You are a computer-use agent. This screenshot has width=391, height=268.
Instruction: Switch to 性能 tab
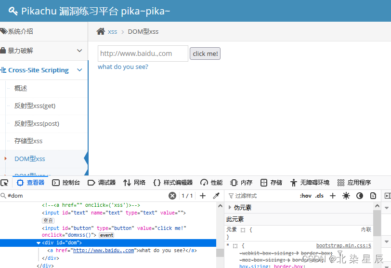211,183
